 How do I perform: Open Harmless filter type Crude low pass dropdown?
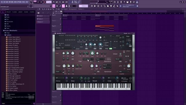88,59
